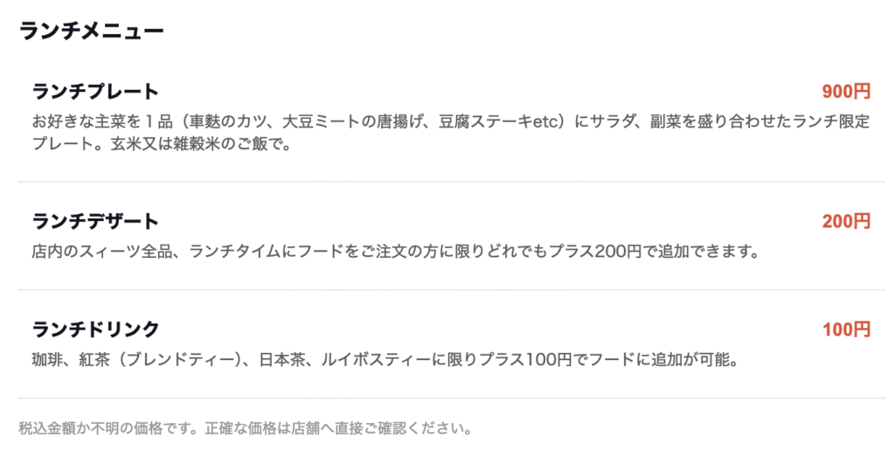Click the drink description starting with 珈琲、紅茶
This screenshot has height=450, width=895.
coord(385,360)
